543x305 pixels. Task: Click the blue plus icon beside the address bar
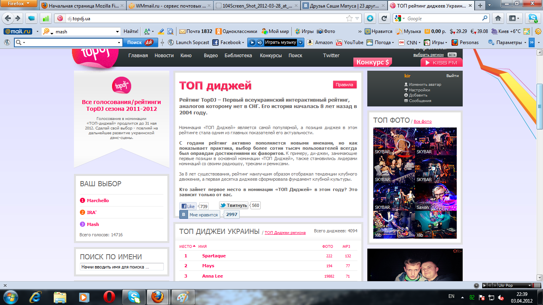[370, 18]
